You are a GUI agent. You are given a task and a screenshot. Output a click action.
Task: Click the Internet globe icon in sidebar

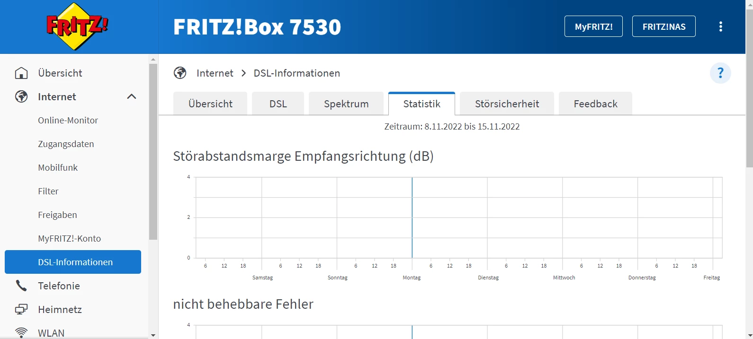coord(21,96)
